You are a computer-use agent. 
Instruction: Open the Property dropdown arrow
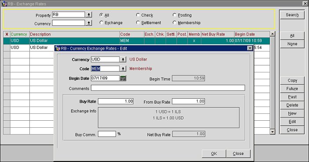89,14
